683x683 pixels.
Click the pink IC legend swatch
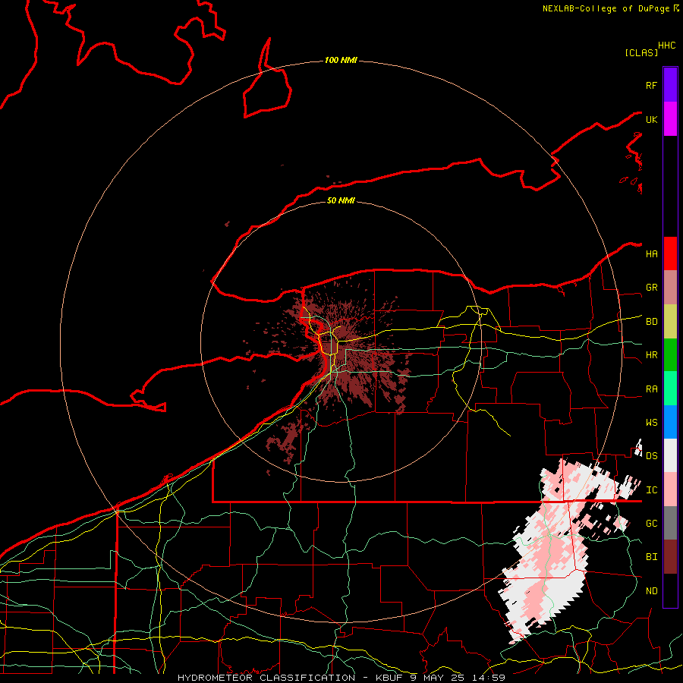pyautogui.click(x=670, y=489)
